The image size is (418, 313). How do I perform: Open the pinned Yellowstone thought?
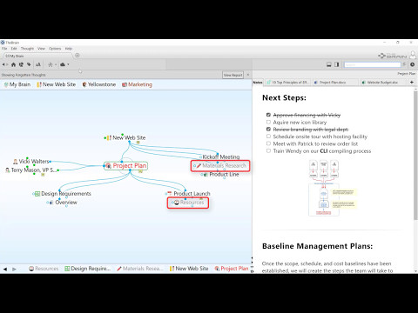point(99,84)
